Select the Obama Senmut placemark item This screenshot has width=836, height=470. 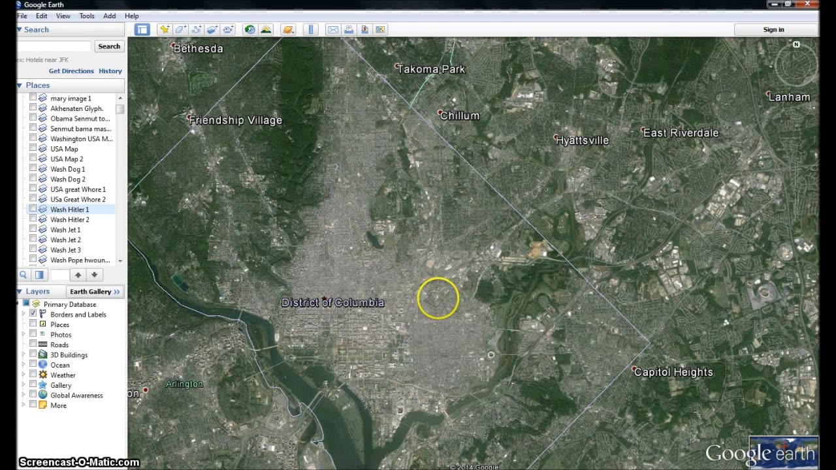(x=80, y=118)
